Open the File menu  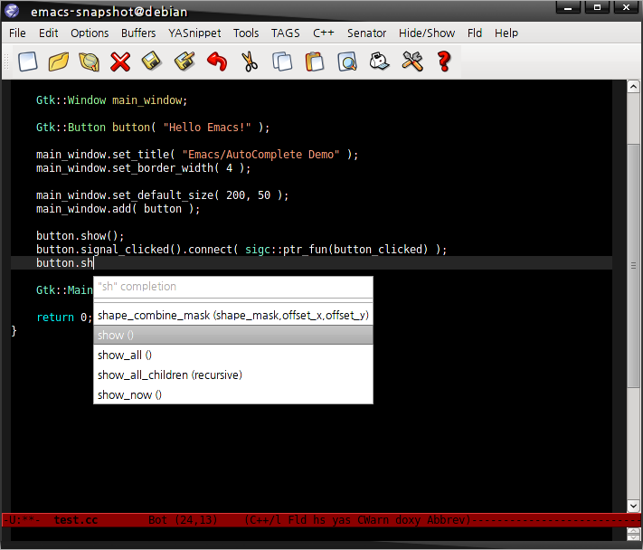(x=17, y=33)
